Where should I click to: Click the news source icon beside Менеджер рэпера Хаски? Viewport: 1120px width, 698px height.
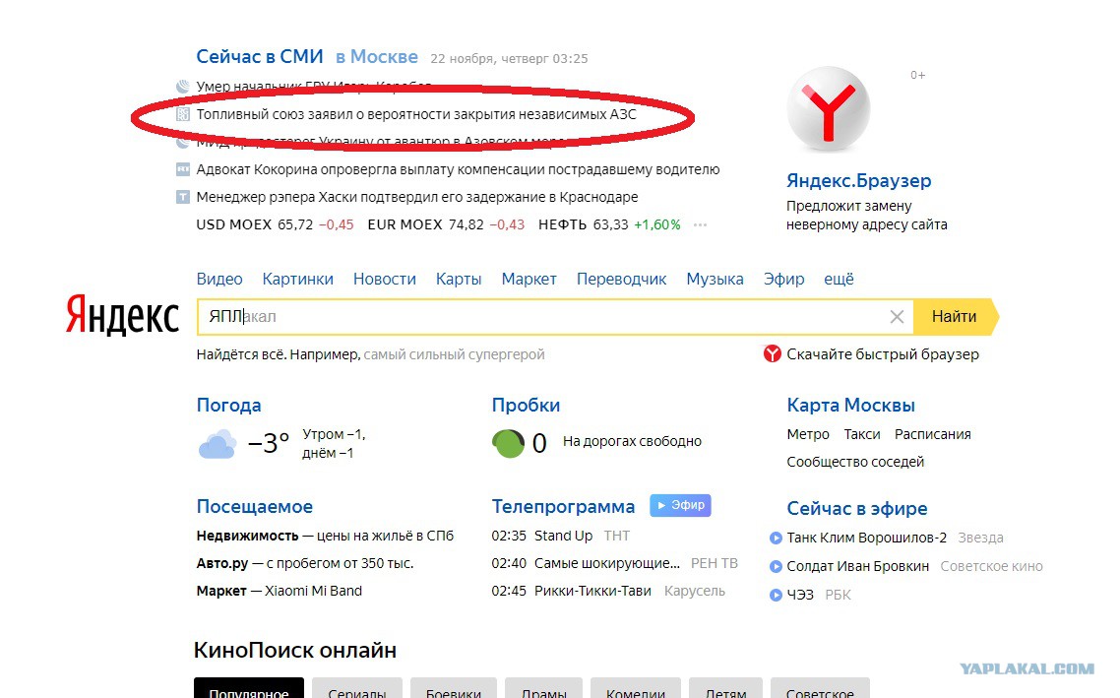pyautogui.click(x=183, y=197)
